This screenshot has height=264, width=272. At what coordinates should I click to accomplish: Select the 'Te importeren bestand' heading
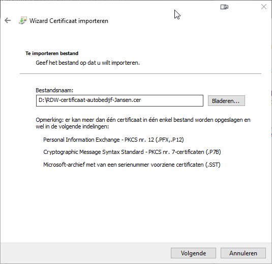[52, 54]
